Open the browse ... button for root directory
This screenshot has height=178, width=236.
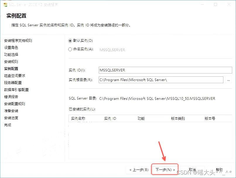(x=228, y=80)
